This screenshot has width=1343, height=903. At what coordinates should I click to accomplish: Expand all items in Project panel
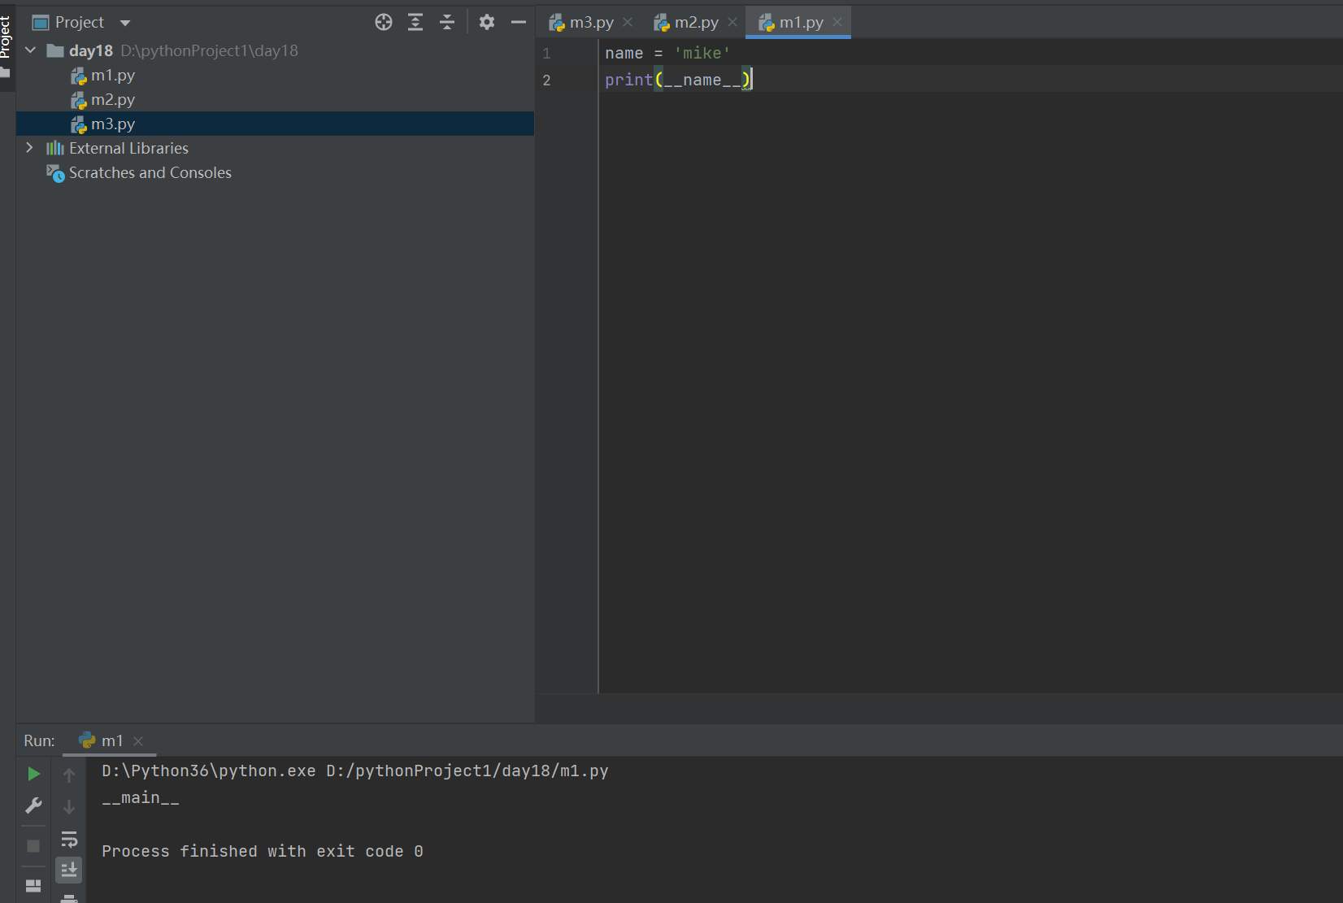pos(415,23)
